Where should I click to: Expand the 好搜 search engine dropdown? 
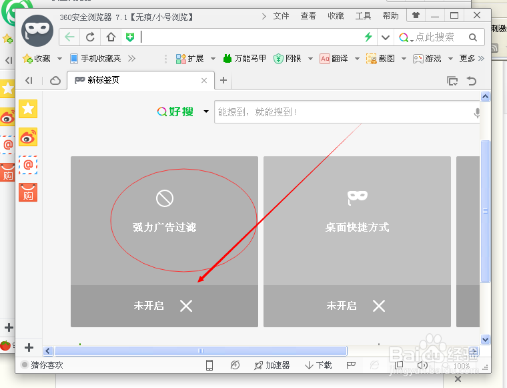[x=206, y=112]
